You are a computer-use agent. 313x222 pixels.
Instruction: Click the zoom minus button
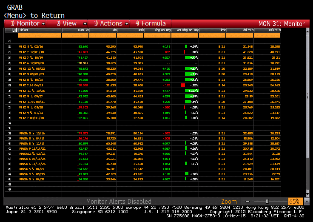[248, 202]
